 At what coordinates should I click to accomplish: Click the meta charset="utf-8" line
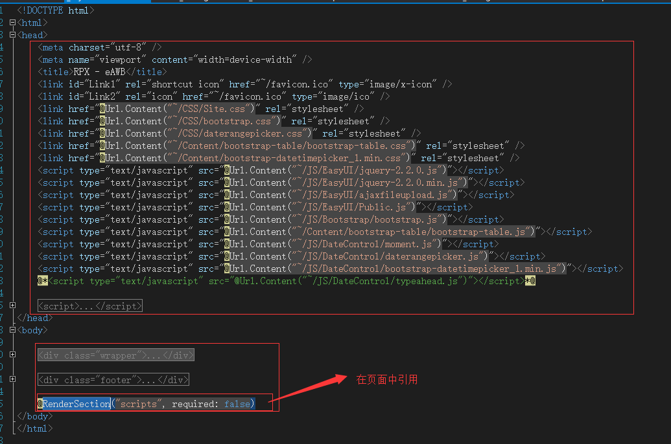100,47
